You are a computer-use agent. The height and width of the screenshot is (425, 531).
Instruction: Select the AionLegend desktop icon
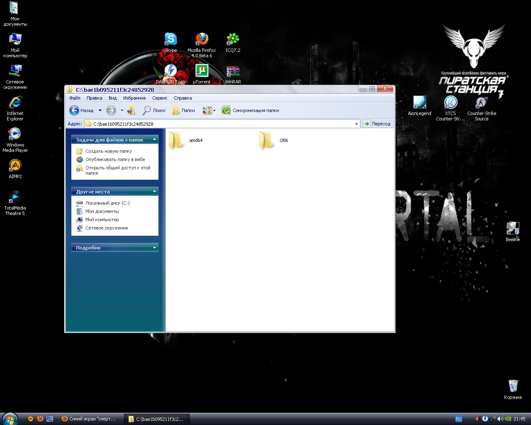(x=419, y=105)
